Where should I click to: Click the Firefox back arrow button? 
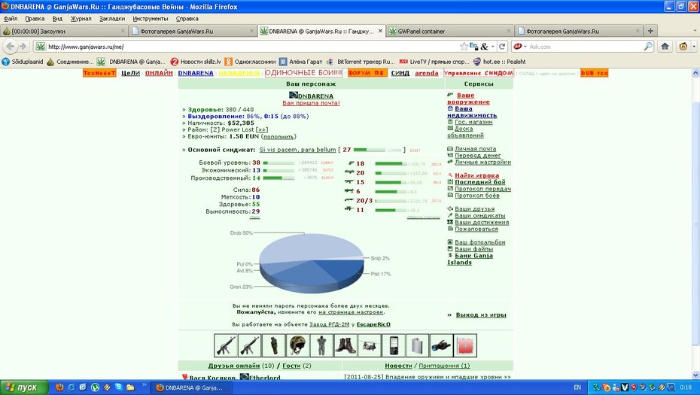click(11, 47)
